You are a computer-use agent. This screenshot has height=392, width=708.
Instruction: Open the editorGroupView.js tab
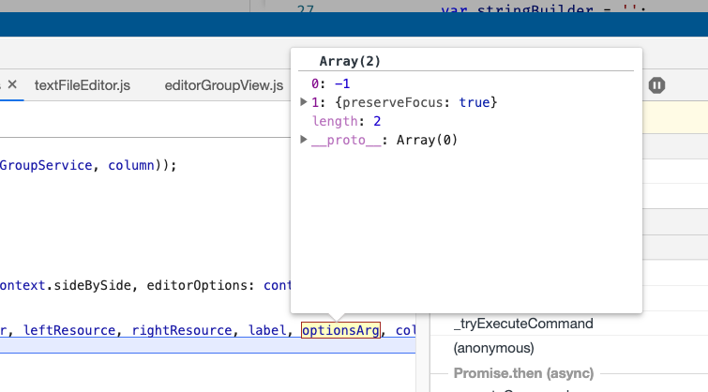coord(223,85)
